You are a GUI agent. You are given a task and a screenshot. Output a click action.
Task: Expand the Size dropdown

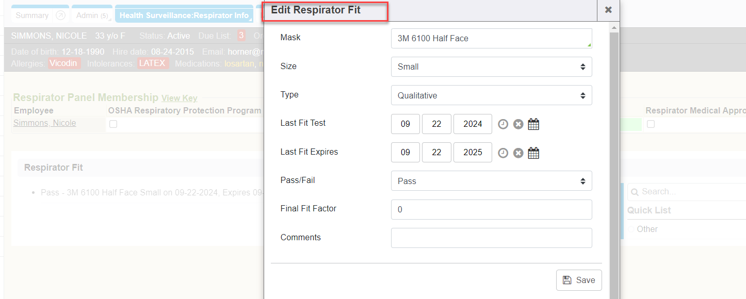pos(491,67)
